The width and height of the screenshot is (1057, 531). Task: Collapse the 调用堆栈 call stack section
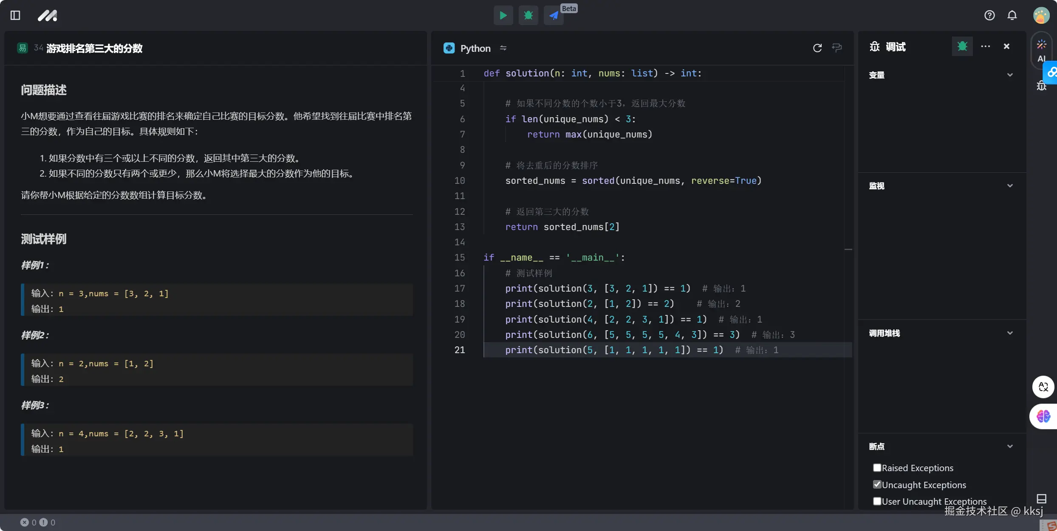1010,333
